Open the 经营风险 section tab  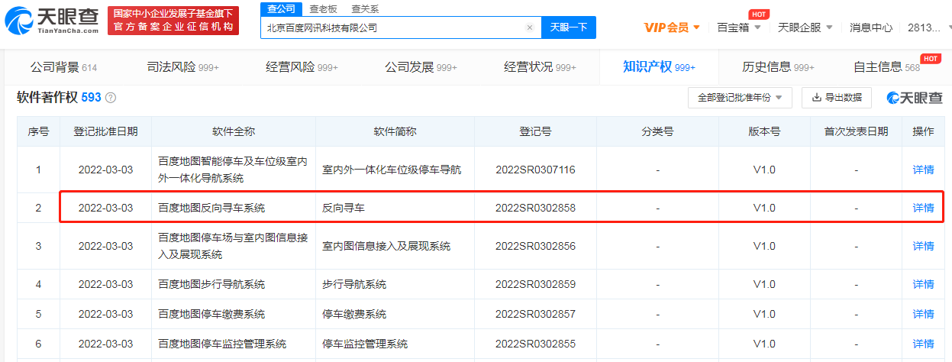(302, 67)
